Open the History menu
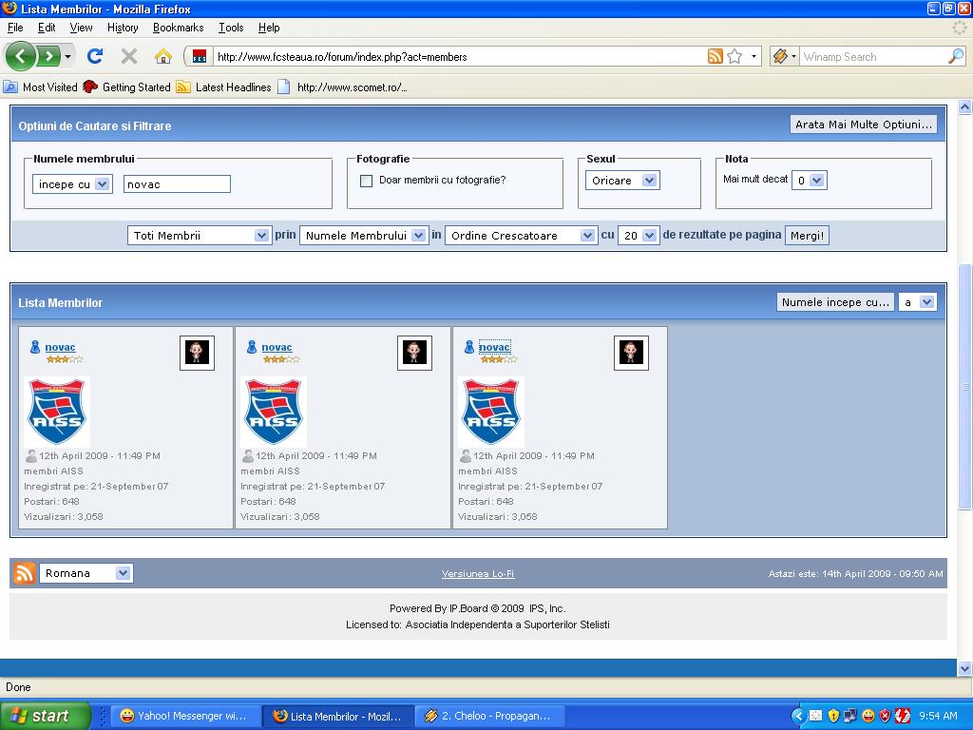 point(122,28)
